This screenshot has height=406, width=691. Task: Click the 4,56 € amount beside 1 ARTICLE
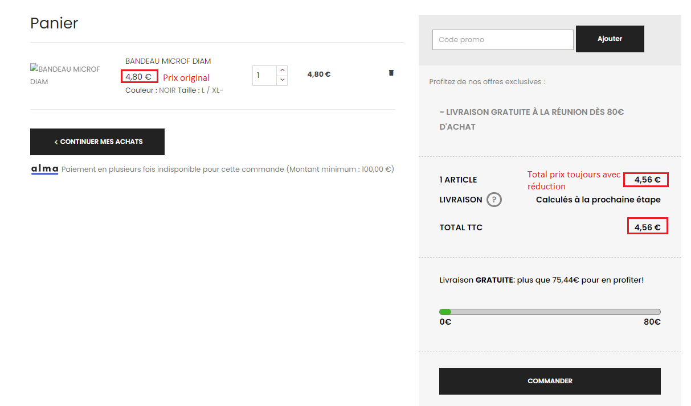pyautogui.click(x=647, y=180)
